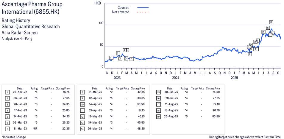Click the Ascentage Pharma Group International title
The image size is (284, 139).
click(32, 8)
